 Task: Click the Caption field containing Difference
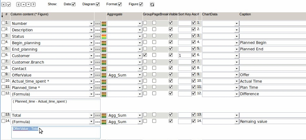tap(272, 94)
